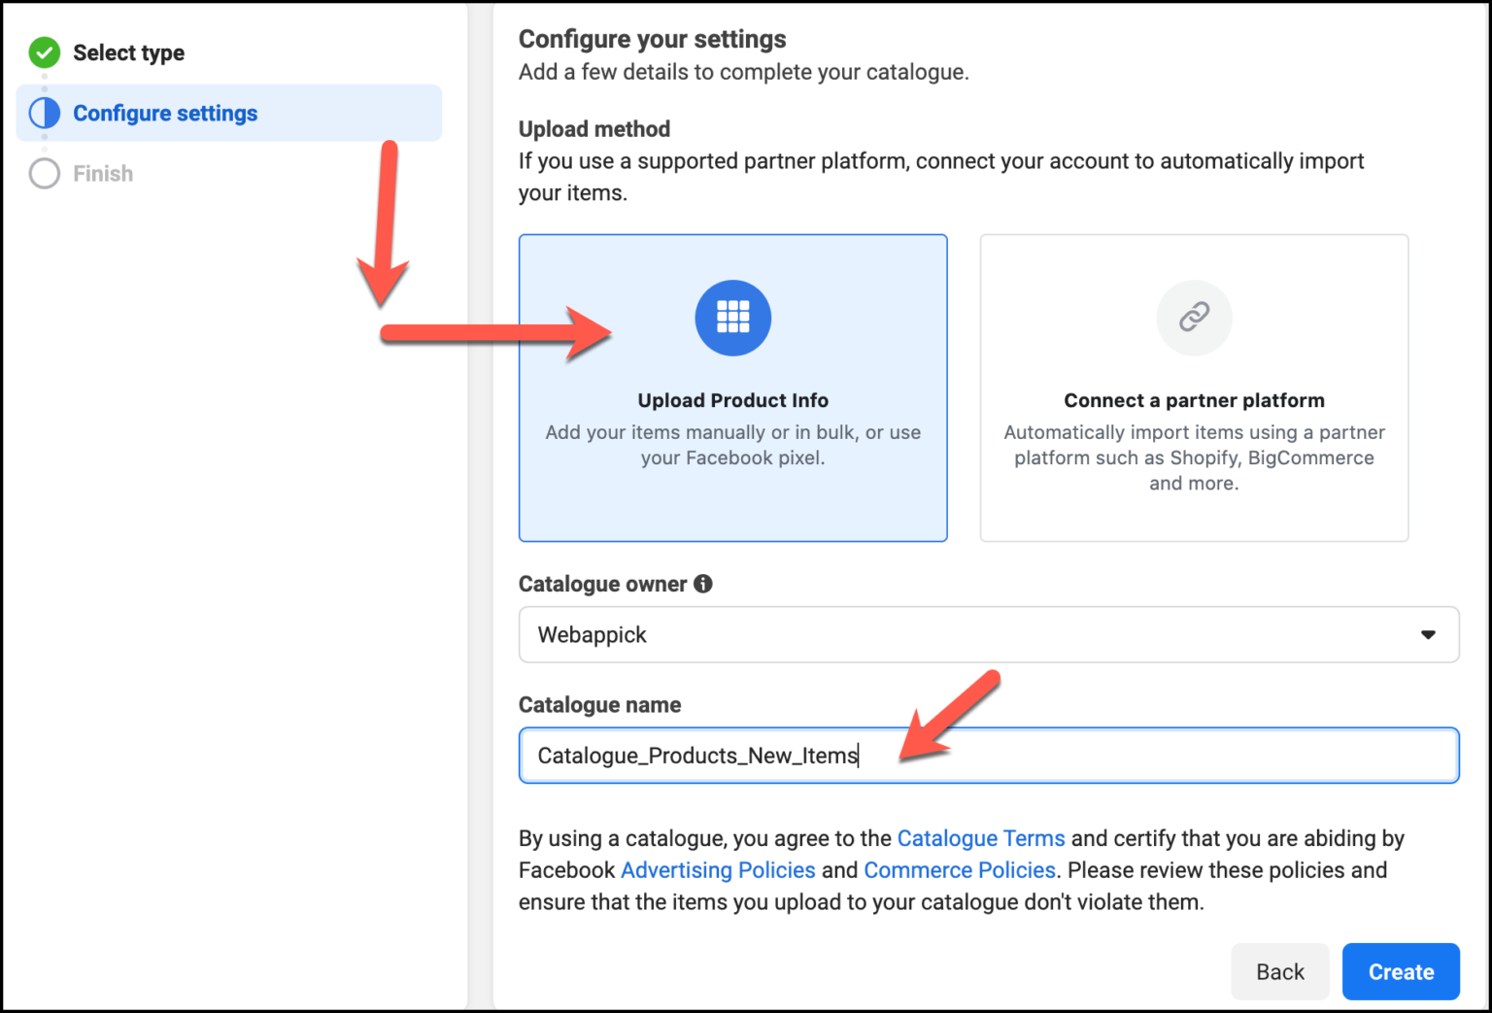Switch to the Configure settings step
The height and width of the screenshot is (1013, 1492).
coord(165,113)
